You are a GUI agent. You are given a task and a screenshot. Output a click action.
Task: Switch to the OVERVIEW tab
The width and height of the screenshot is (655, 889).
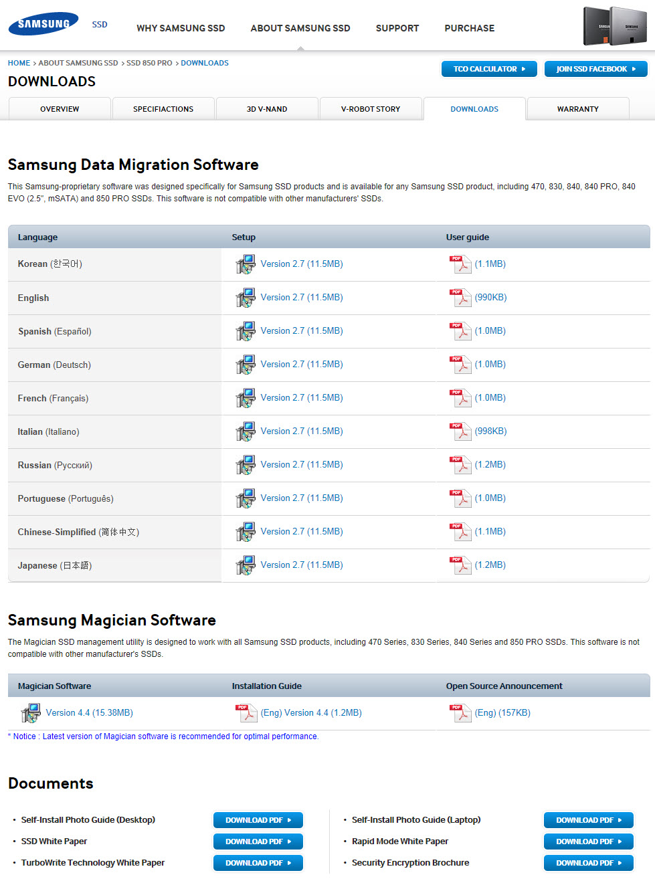pyautogui.click(x=60, y=108)
